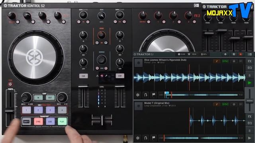Click the Model T track overview stripe
255x143 pixels.
coord(201,138)
